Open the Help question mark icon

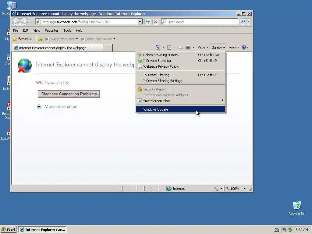tap(244, 47)
